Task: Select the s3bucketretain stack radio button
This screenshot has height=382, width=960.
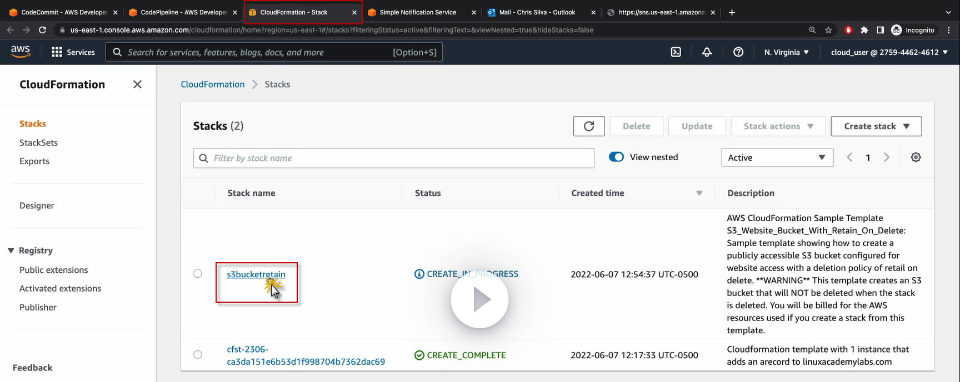Action: 198,273
